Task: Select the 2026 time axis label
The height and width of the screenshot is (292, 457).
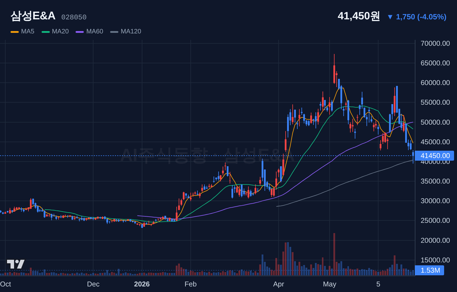Action: [x=142, y=284]
